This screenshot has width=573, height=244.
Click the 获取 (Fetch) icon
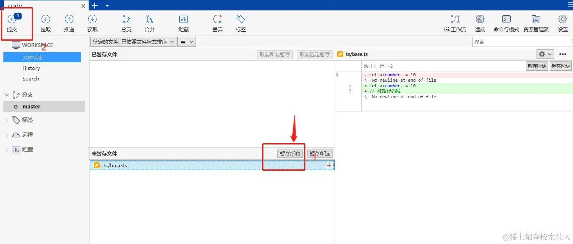click(x=92, y=19)
